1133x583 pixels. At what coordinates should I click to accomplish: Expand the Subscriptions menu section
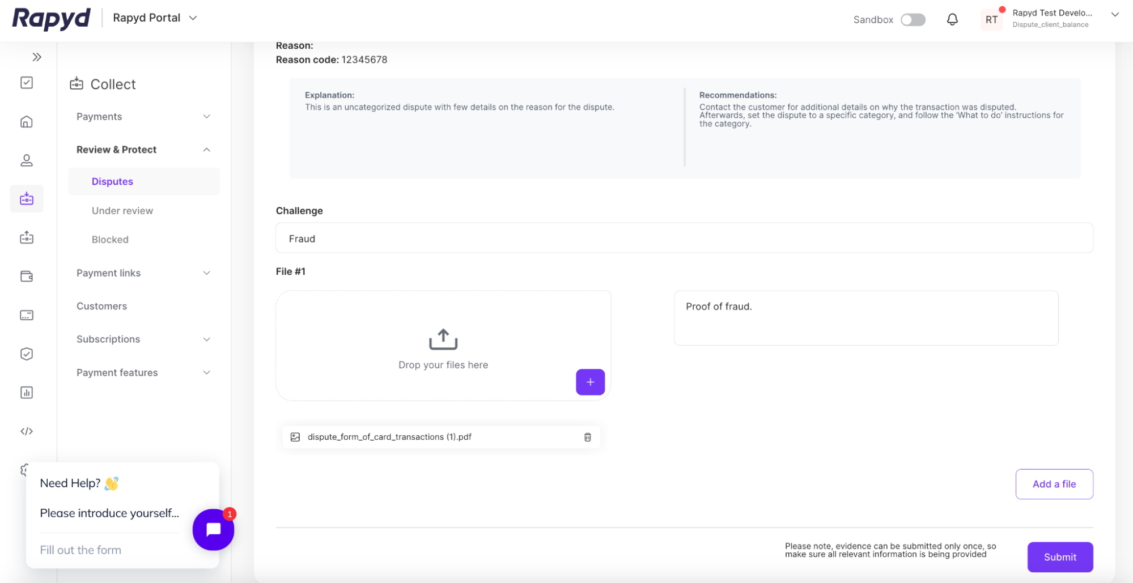click(143, 339)
